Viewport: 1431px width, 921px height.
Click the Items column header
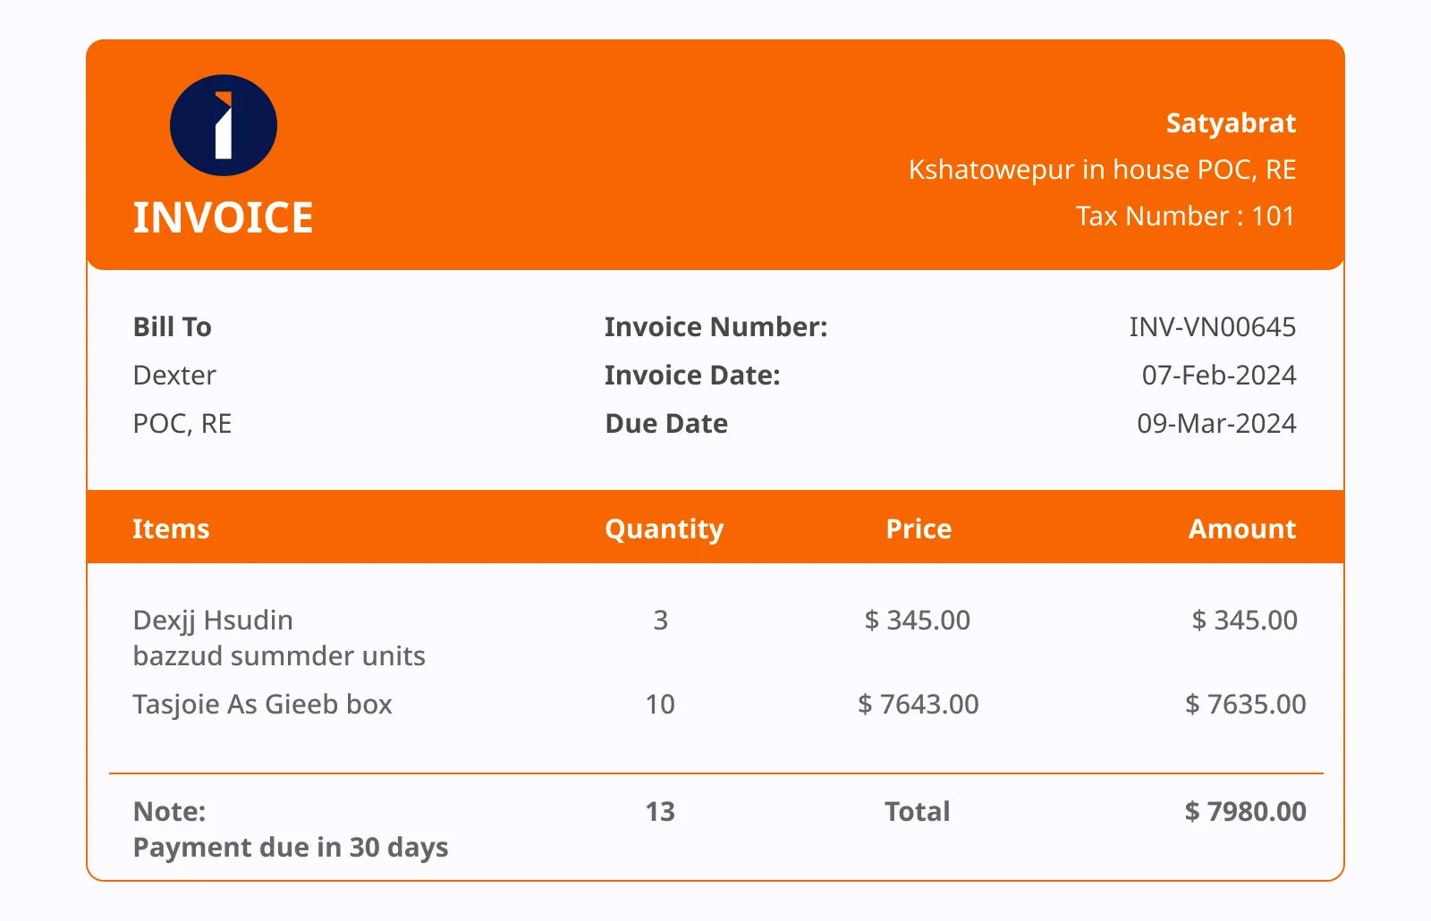click(171, 529)
